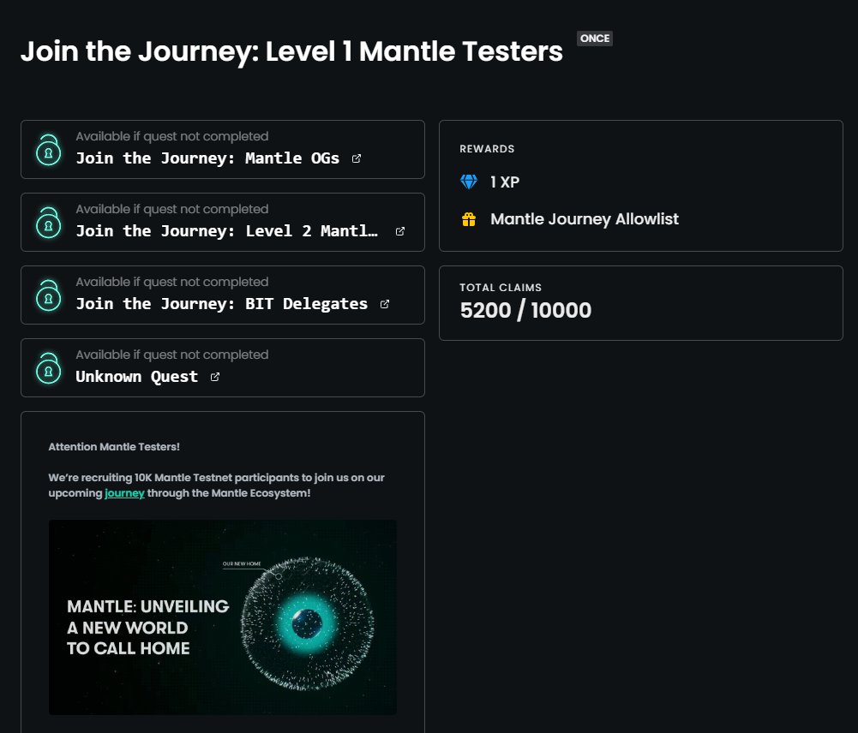The height and width of the screenshot is (733, 858).
Task: Open the Join the Journey: Mantle OGs quest
Action: 207,158
